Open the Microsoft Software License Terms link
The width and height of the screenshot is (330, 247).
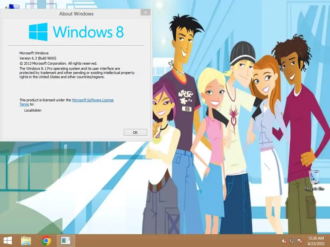92,100
